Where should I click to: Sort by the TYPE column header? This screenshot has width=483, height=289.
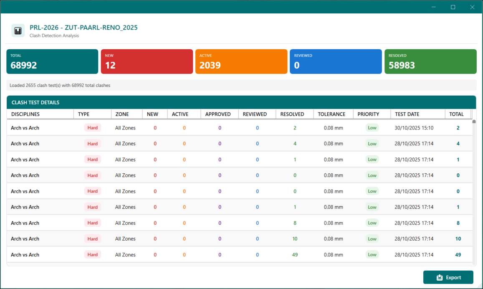point(83,114)
